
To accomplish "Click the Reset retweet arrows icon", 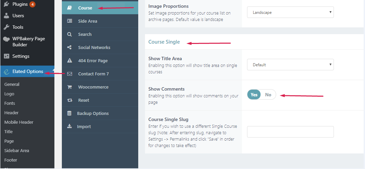I will pyautogui.click(x=69, y=100).
